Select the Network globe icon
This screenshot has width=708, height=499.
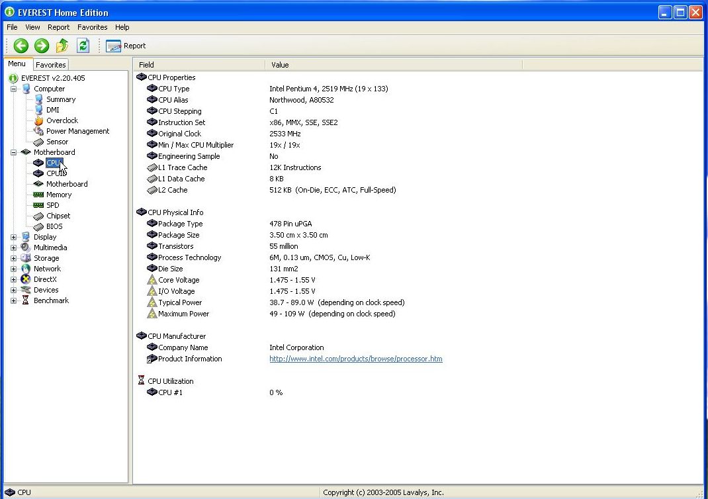26,269
